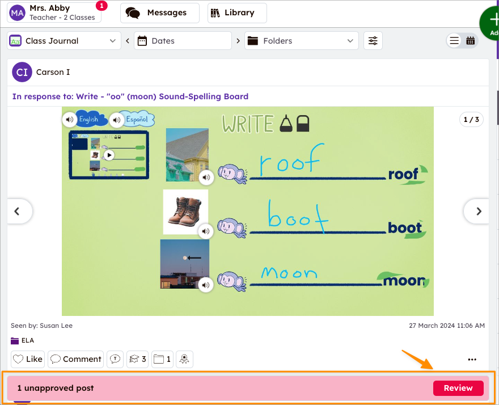Open the Folders dropdown
Image resolution: width=499 pixels, height=405 pixels.
click(301, 40)
